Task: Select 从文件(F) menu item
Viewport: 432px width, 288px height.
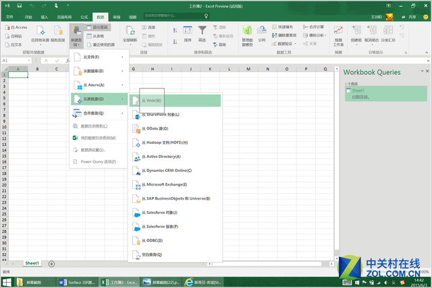Action: 99,57
